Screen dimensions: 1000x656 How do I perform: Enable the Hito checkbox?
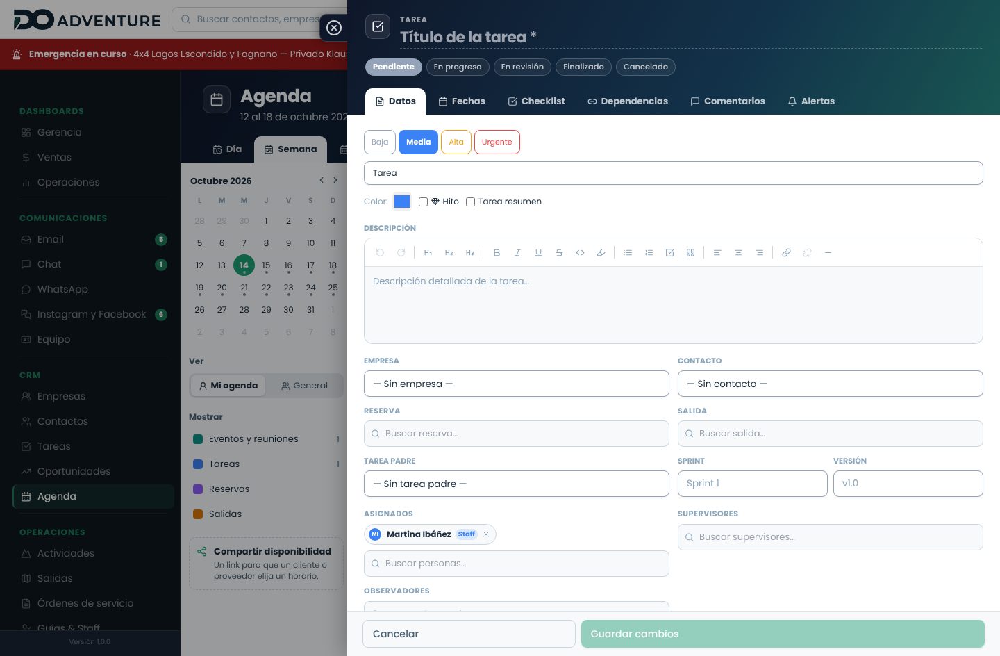pos(423,202)
